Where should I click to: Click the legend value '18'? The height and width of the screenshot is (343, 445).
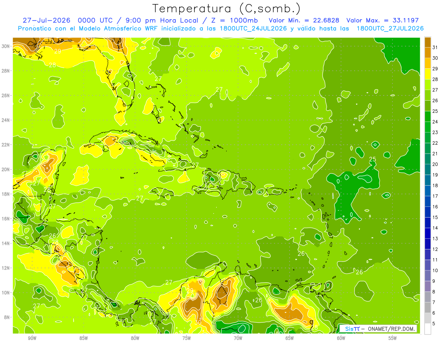(x=435, y=185)
